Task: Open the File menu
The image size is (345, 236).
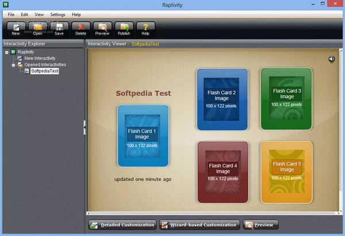Action: point(11,14)
